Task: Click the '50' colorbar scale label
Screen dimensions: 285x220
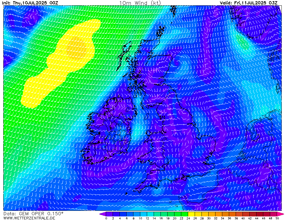Action: (277, 218)
